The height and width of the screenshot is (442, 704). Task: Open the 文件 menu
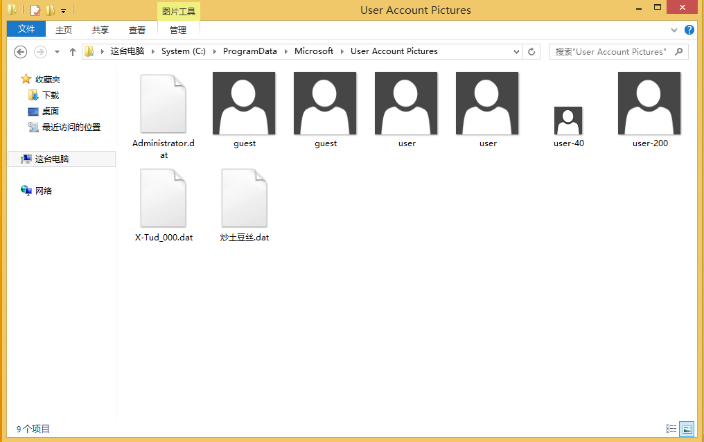click(x=26, y=29)
